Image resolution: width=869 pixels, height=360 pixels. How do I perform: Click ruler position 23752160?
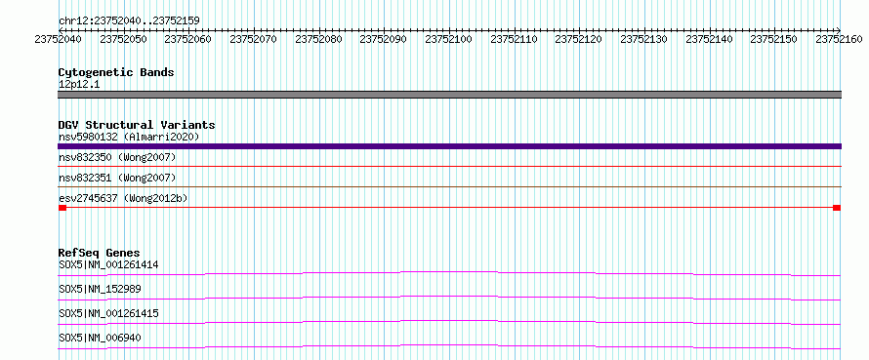839,39
